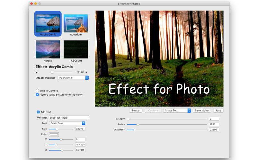Select the Acrylic Comic effect thumbnail

tap(48, 24)
